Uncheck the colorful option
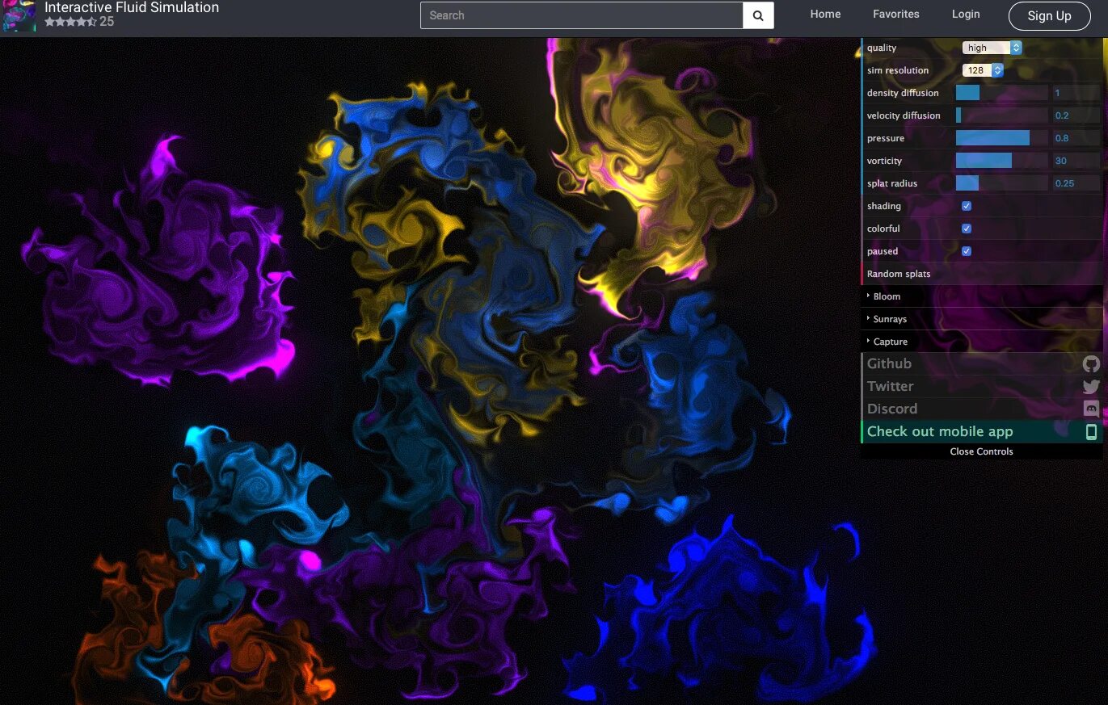1108x705 pixels. click(967, 229)
